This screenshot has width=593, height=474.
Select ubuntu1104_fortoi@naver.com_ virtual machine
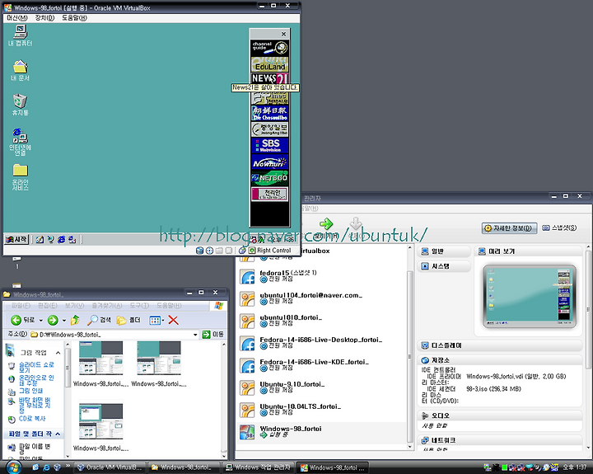pyautogui.click(x=321, y=298)
